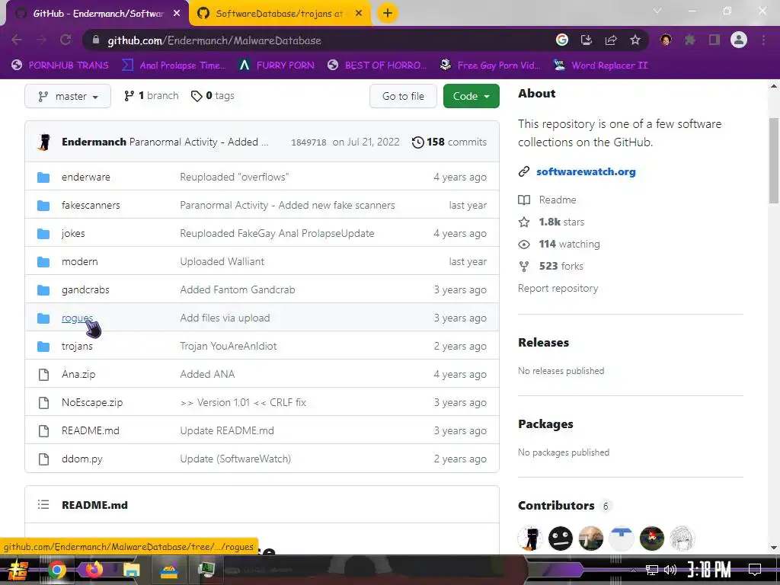
Task: Open ddom.py file
Action: click(82, 459)
